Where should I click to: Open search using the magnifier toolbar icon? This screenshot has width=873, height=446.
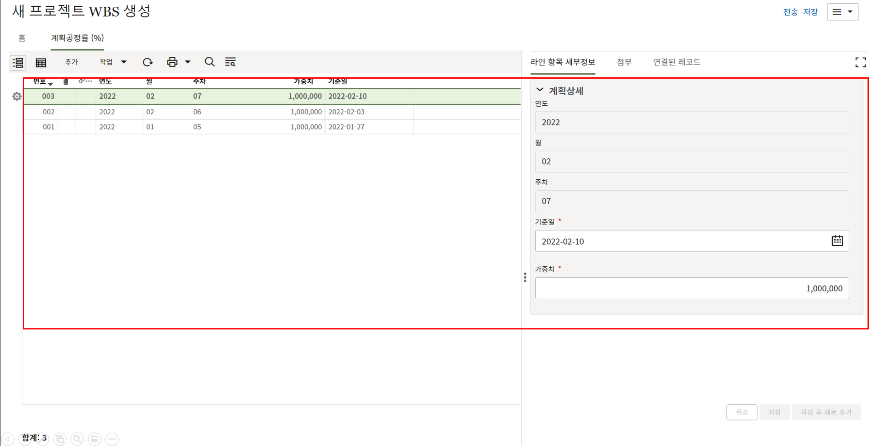coord(209,62)
